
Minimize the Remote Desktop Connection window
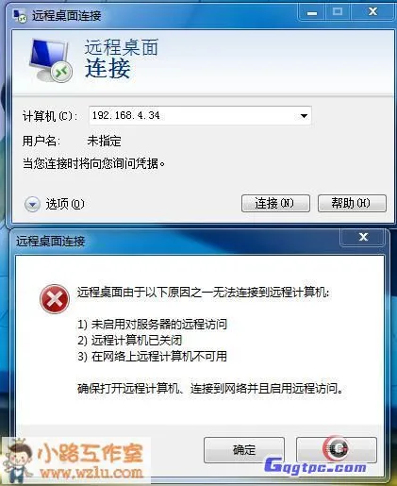312,12
